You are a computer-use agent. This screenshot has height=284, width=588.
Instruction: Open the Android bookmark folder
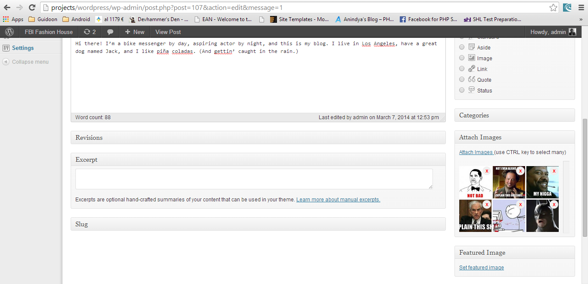(76, 19)
